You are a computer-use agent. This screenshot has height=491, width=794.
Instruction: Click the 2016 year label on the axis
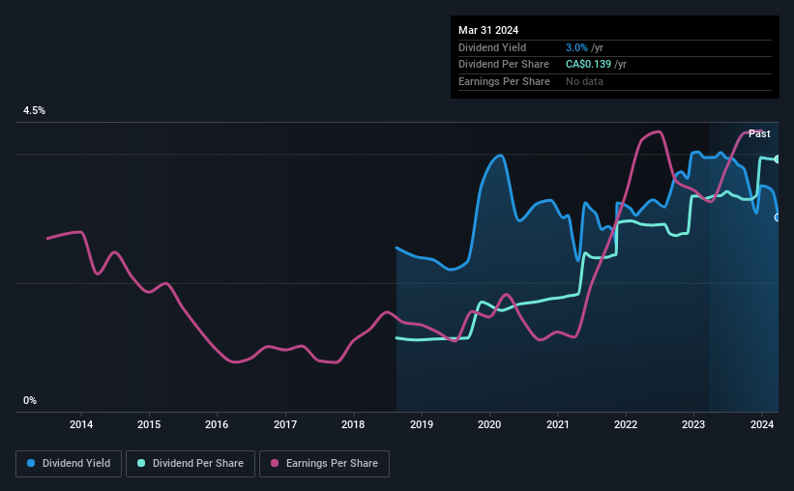217,424
